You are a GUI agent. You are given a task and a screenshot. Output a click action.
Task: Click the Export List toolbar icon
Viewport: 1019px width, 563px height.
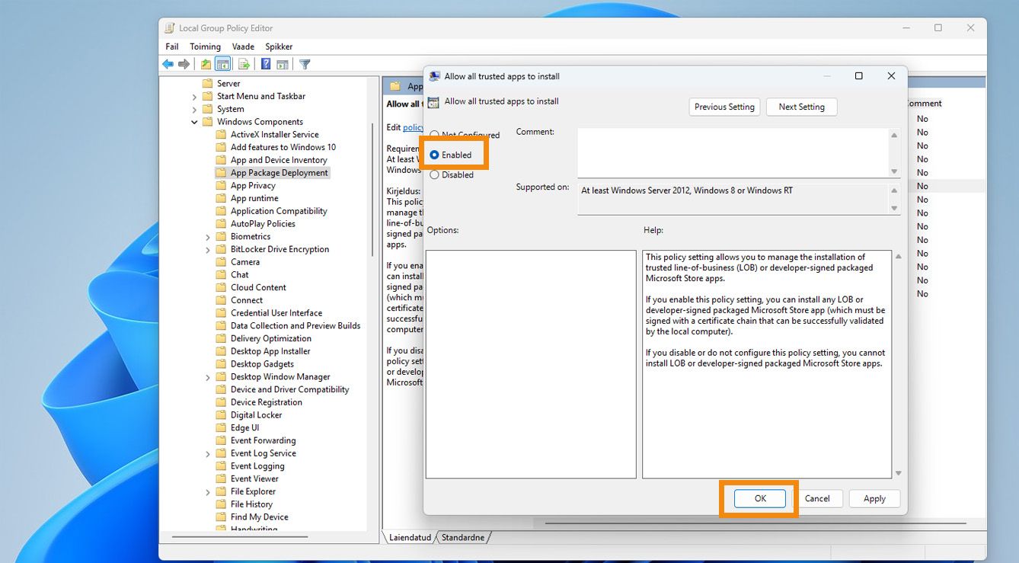244,64
